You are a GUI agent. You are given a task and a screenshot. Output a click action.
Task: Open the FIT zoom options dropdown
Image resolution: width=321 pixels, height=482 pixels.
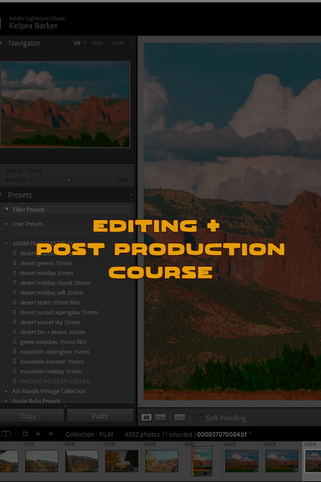click(x=85, y=43)
